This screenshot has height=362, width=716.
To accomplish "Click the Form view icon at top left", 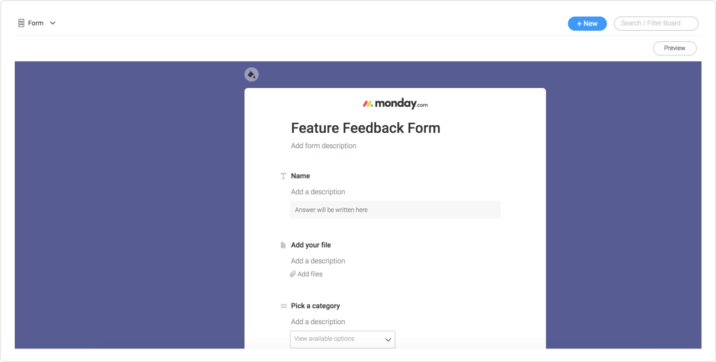I will tap(21, 23).
